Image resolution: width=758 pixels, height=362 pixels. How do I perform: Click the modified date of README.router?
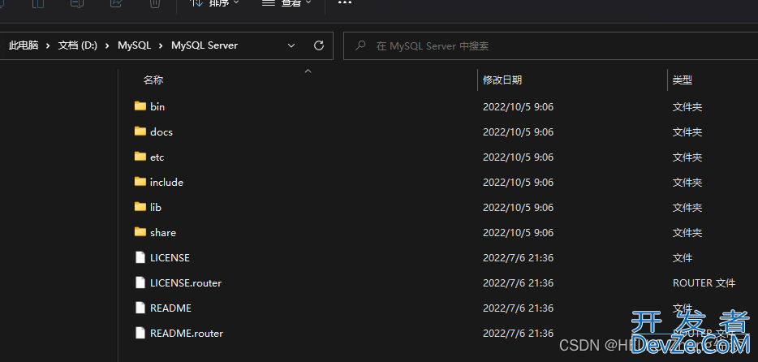pos(519,333)
